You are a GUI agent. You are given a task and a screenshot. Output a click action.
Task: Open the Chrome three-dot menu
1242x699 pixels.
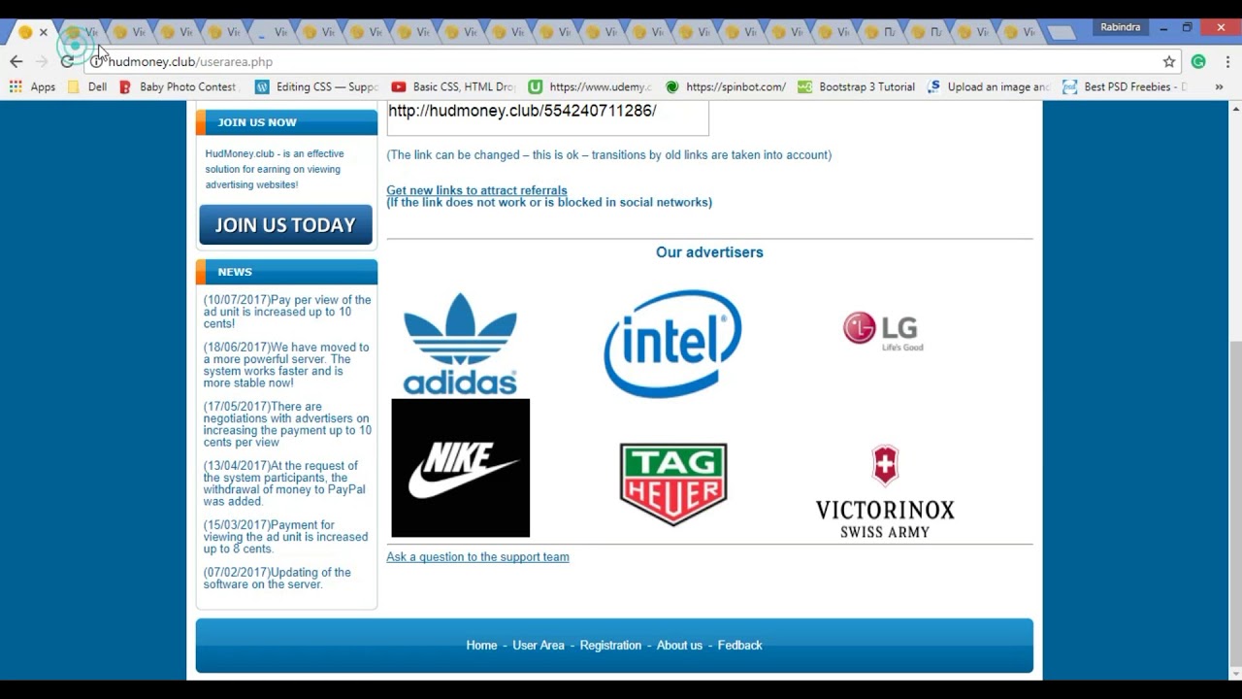click(x=1227, y=61)
